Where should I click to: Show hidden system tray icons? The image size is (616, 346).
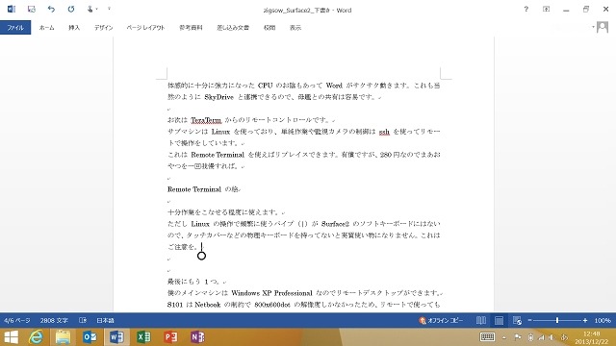pyautogui.click(x=504, y=337)
